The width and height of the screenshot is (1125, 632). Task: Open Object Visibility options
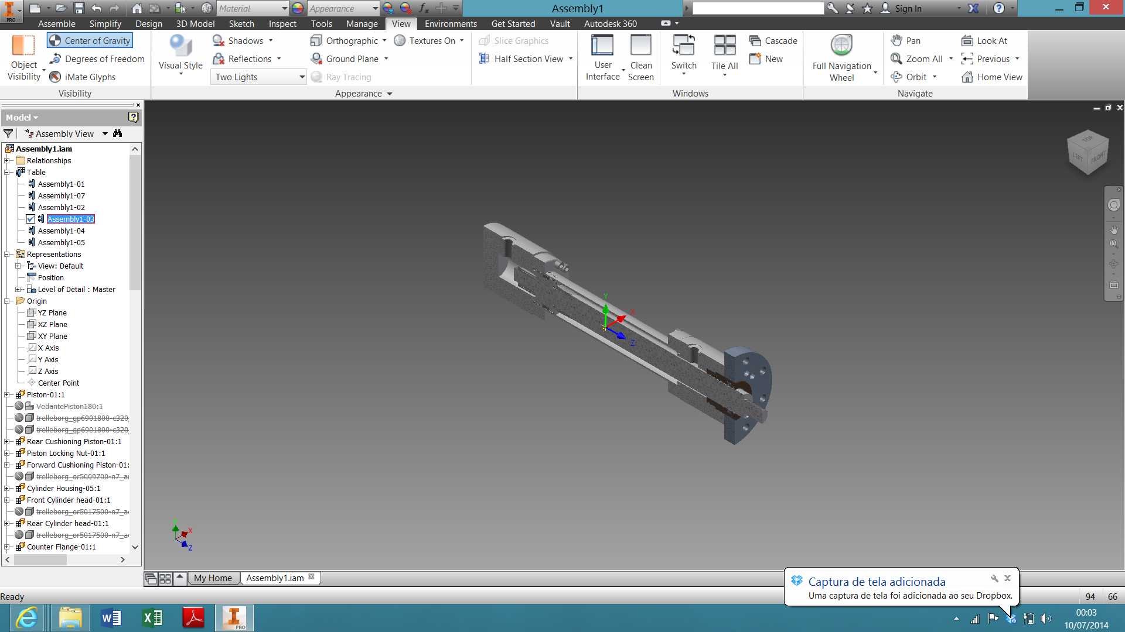[24, 57]
